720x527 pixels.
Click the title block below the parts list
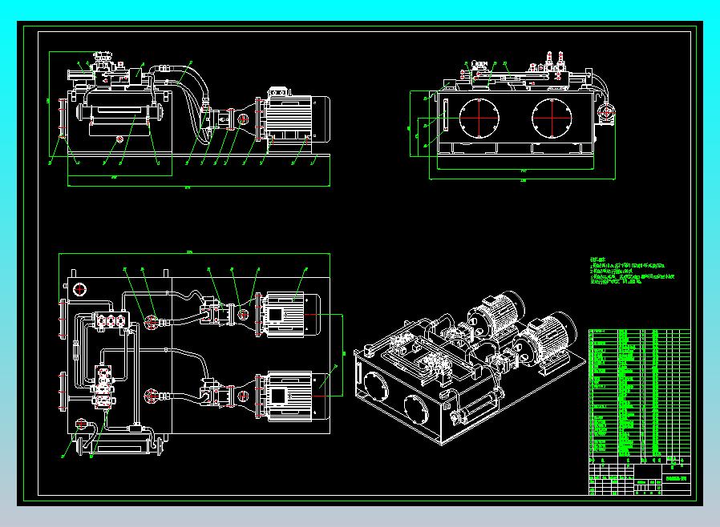640,476
